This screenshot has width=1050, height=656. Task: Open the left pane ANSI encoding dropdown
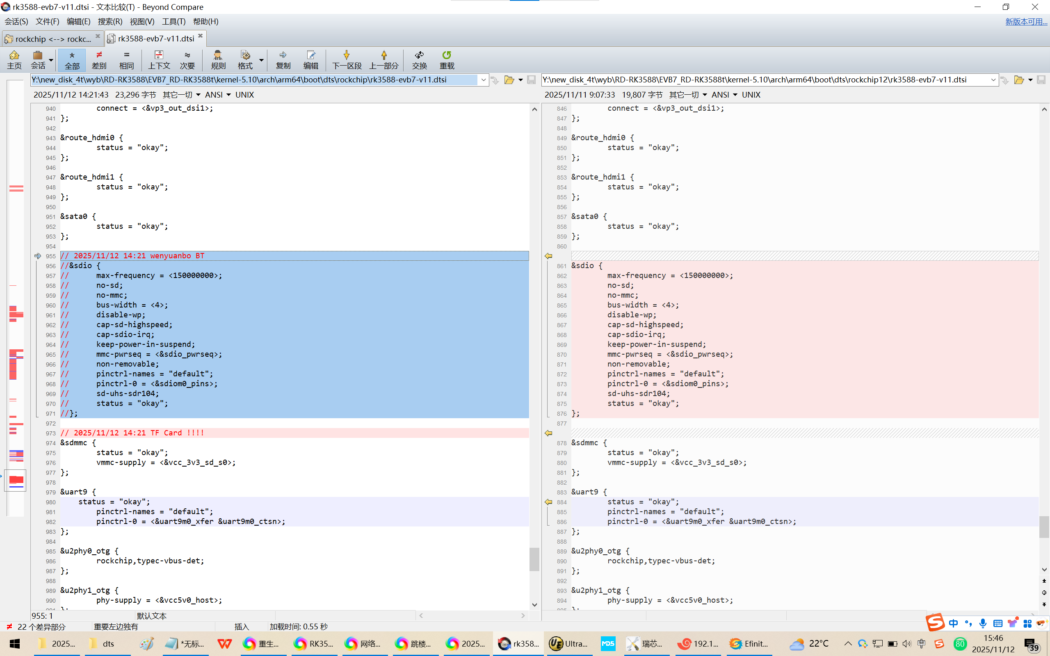tap(218, 95)
